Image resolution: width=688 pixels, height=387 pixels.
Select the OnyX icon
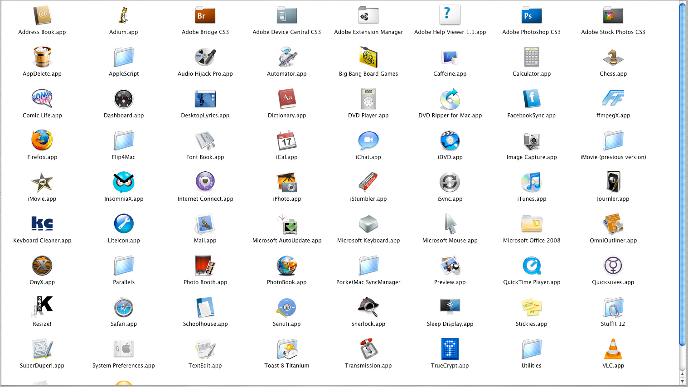coord(42,266)
